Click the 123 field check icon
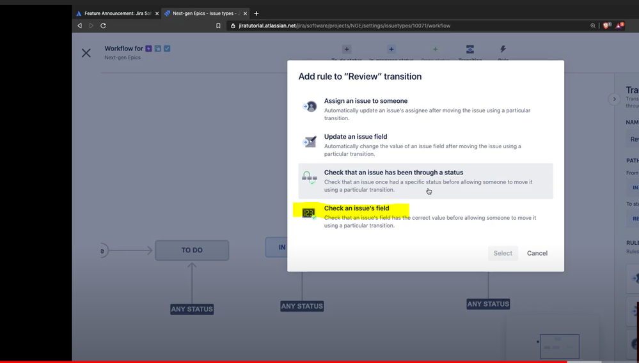The height and width of the screenshot is (363, 639). [x=309, y=213]
